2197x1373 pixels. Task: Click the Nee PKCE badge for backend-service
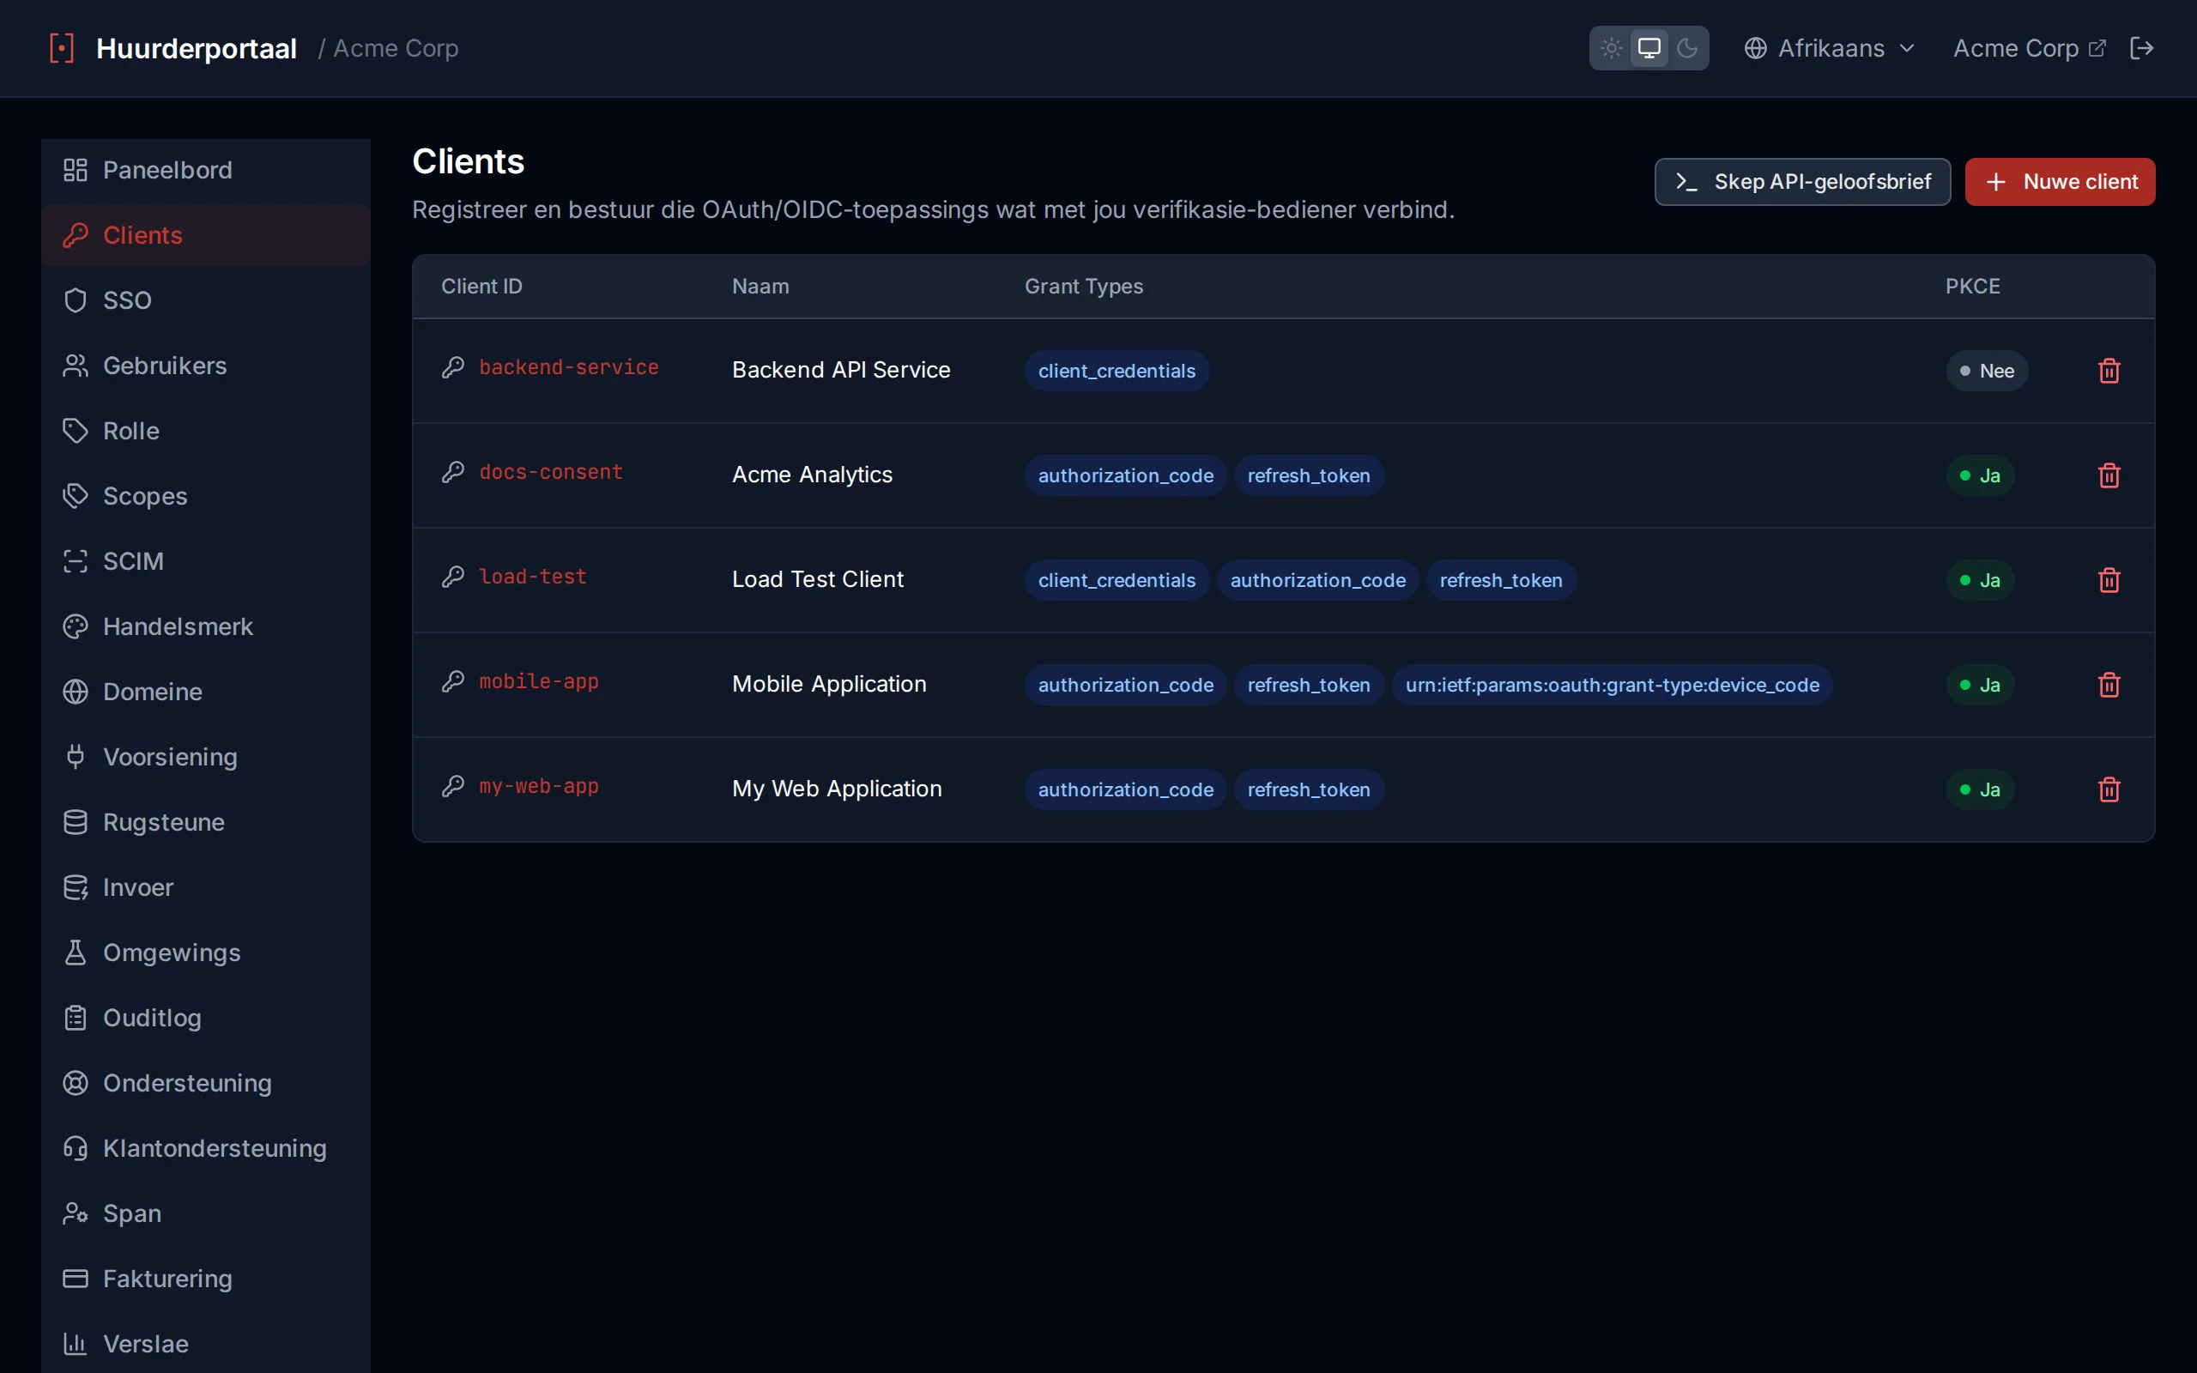[1986, 371]
